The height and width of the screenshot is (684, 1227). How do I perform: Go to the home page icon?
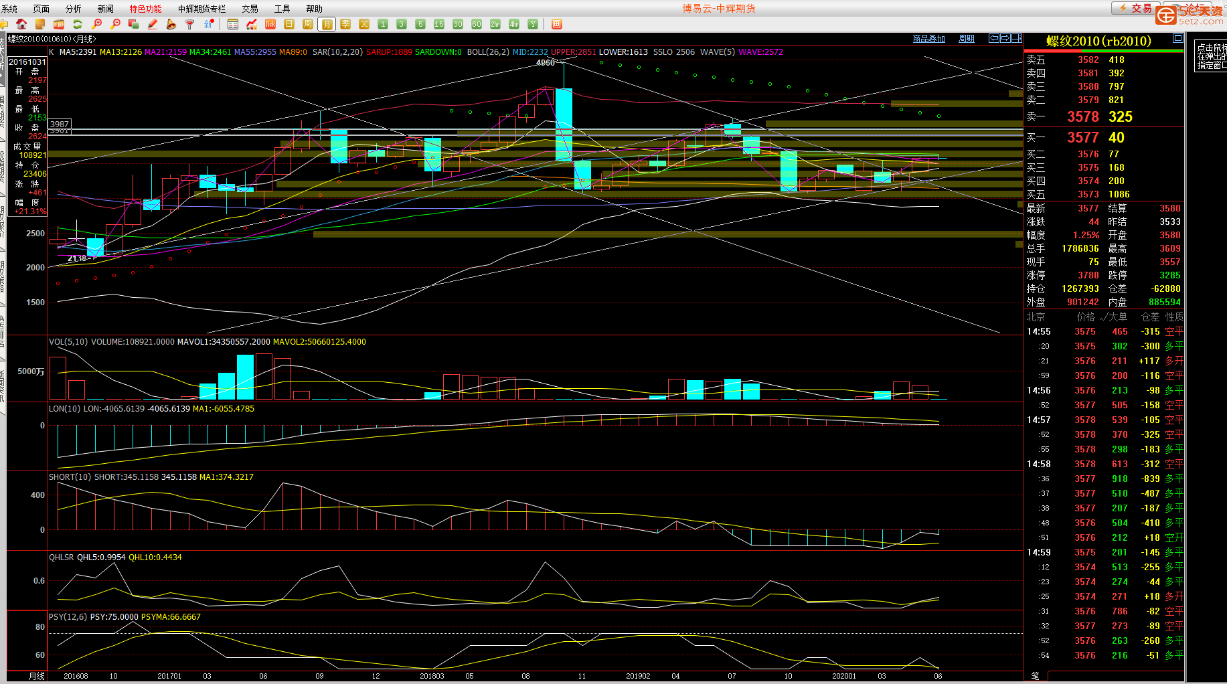[x=21, y=24]
